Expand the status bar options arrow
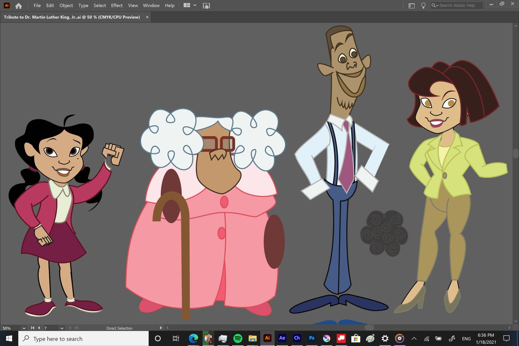 (x=161, y=328)
